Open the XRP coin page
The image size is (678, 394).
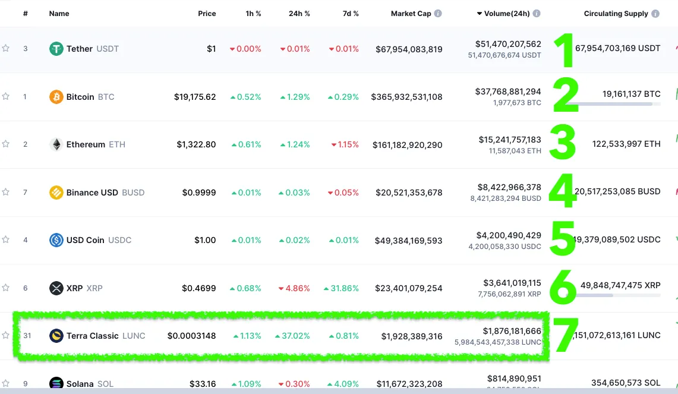(84, 288)
